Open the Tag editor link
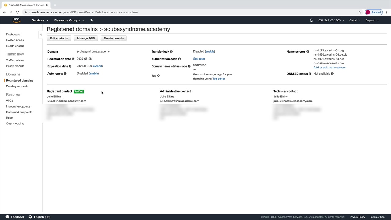The height and width of the screenshot is (220, 391). (x=219, y=79)
